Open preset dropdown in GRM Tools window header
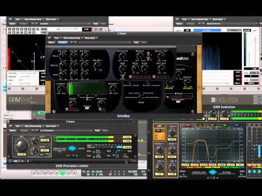 pyautogui.click(x=65, y=23)
